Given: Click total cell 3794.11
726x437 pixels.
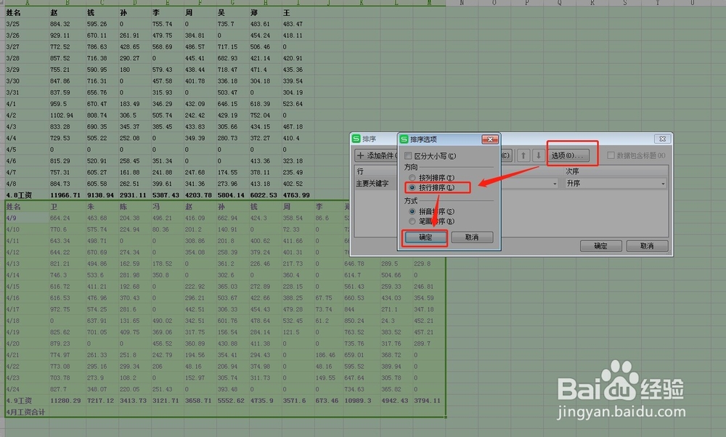Looking at the screenshot, I should point(428,401).
